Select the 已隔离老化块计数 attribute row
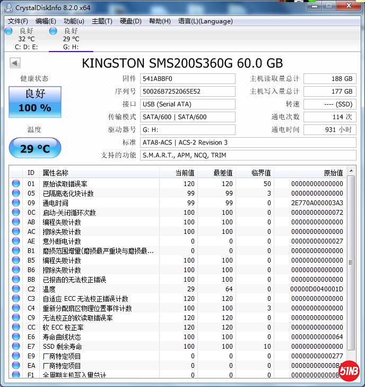The image size is (365, 387). 178,193
